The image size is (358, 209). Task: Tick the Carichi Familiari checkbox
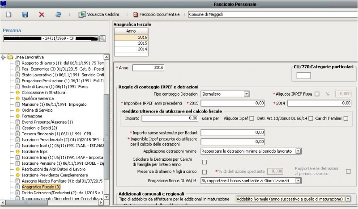346,118
